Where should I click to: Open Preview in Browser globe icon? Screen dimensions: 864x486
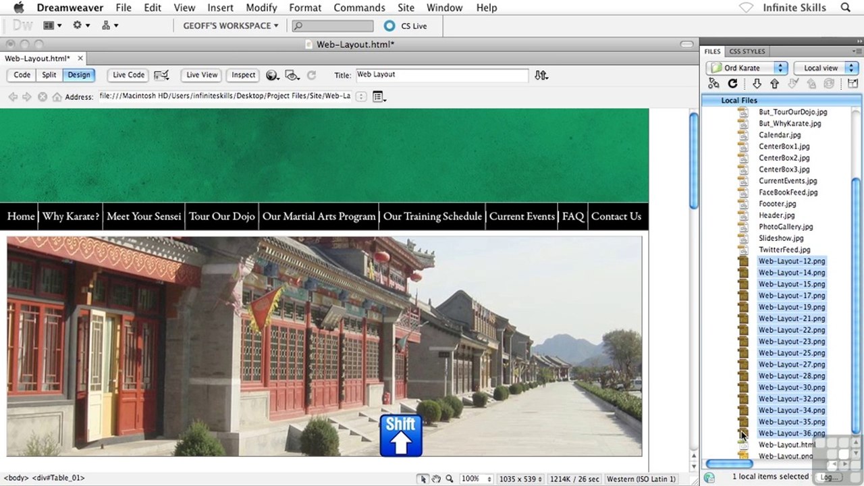pyautogui.click(x=272, y=75)
